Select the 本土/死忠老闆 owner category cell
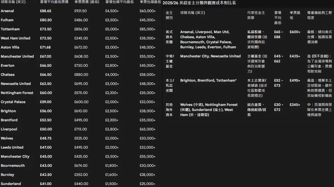The height and width of the screenshot is (187, 334). [x=170, y=85]
